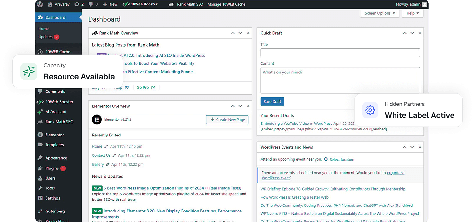Image resolution: width=475 pixels, height=222 pixels.
Task: Move Elementor Overview widget up
Action: tap(233, 106)
